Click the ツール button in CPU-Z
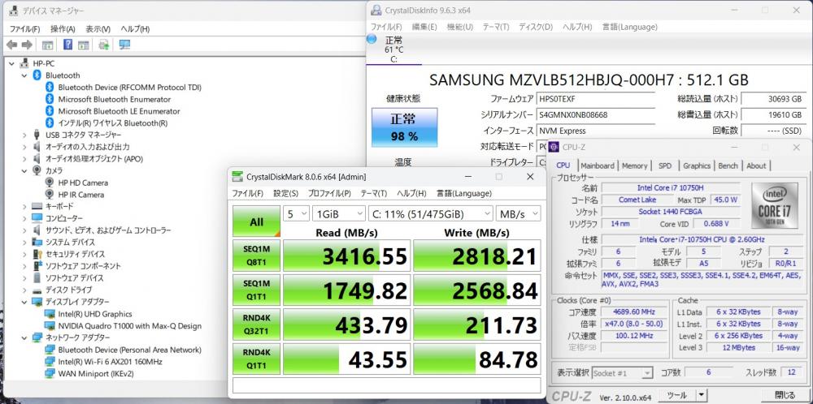Screen dimensions: 813x404 point(677,395)
